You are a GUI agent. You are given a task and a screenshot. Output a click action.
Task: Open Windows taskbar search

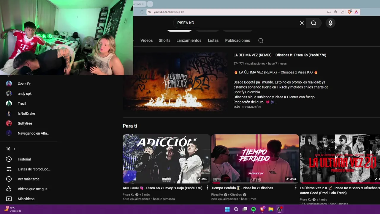tap(236, 209)
